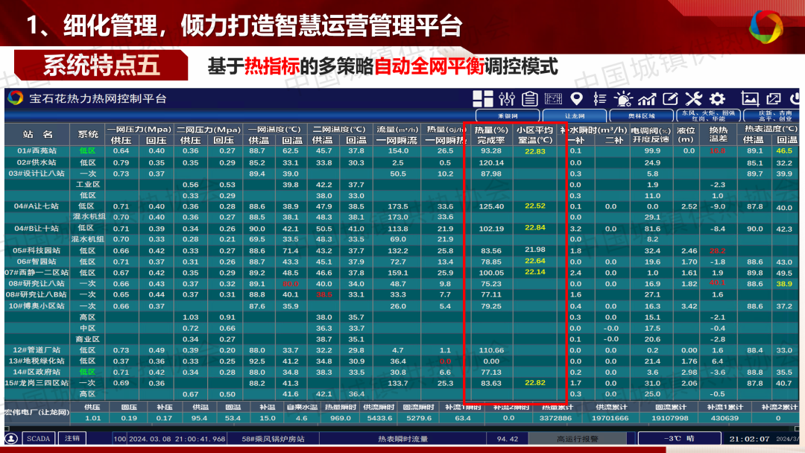Open the clipboard report icon

coord(530,98)
